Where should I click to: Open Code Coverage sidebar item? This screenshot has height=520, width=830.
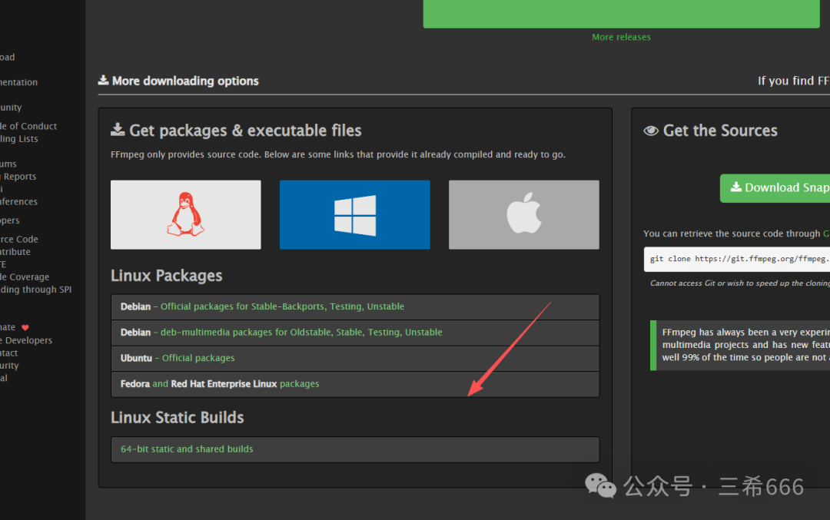25,277
